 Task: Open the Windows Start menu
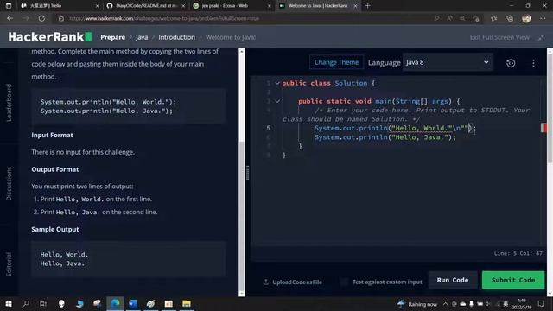tap(9, 303)
